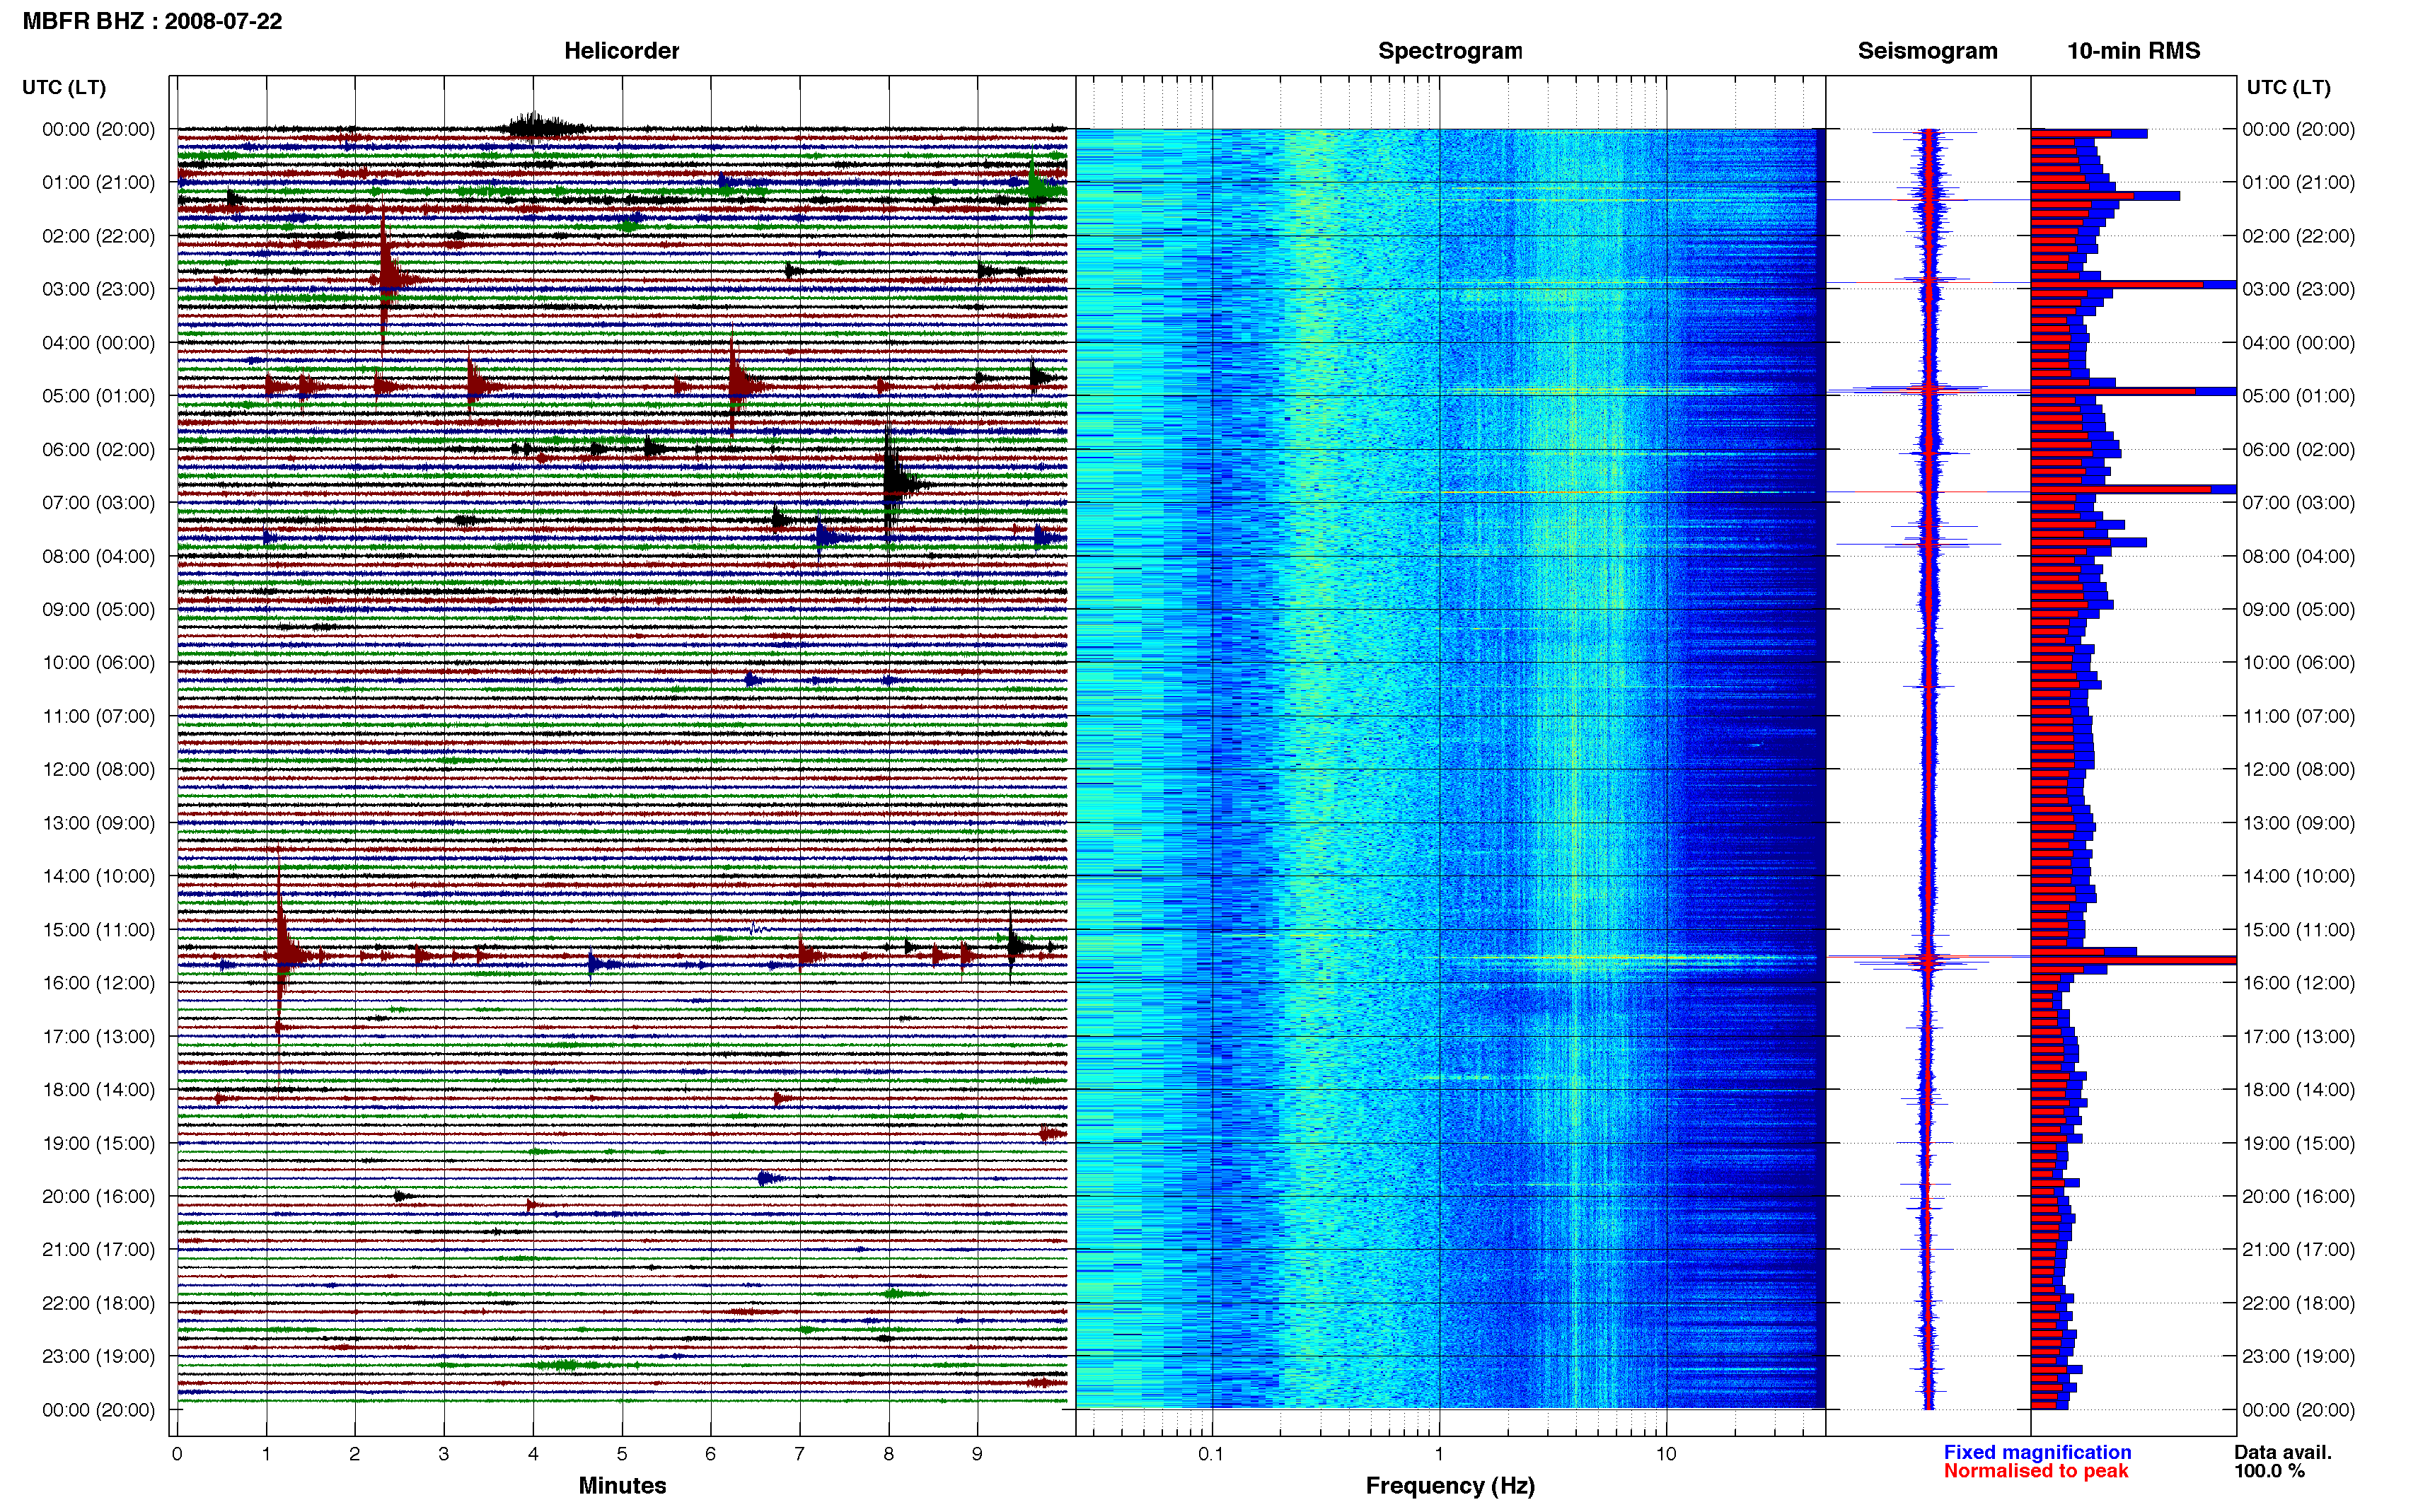This screenshot has height=1512, width=2418.
Task: Click the '0.1' frequency tick label
Action: tap(1211, 1454)
